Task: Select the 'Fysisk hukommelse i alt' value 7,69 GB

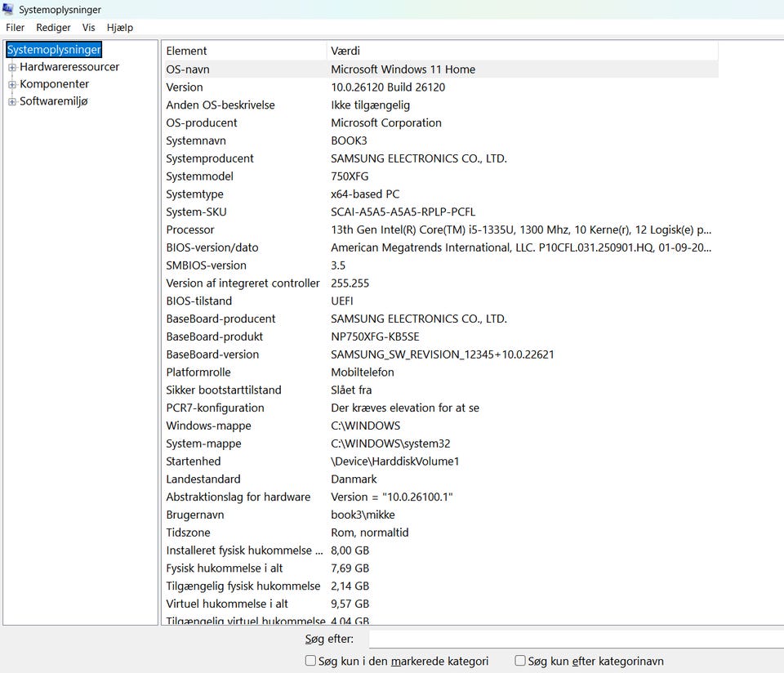Action: [x=350, y=568]
